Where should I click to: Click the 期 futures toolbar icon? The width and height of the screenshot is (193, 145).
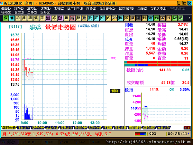pos(30,18)
